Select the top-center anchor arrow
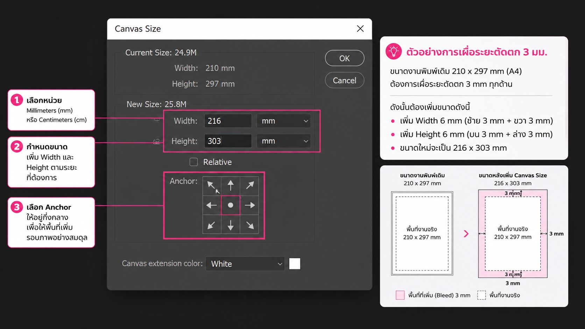Viewport: 585px width, 329px height. pyautogui.click(x=231, y=186)
